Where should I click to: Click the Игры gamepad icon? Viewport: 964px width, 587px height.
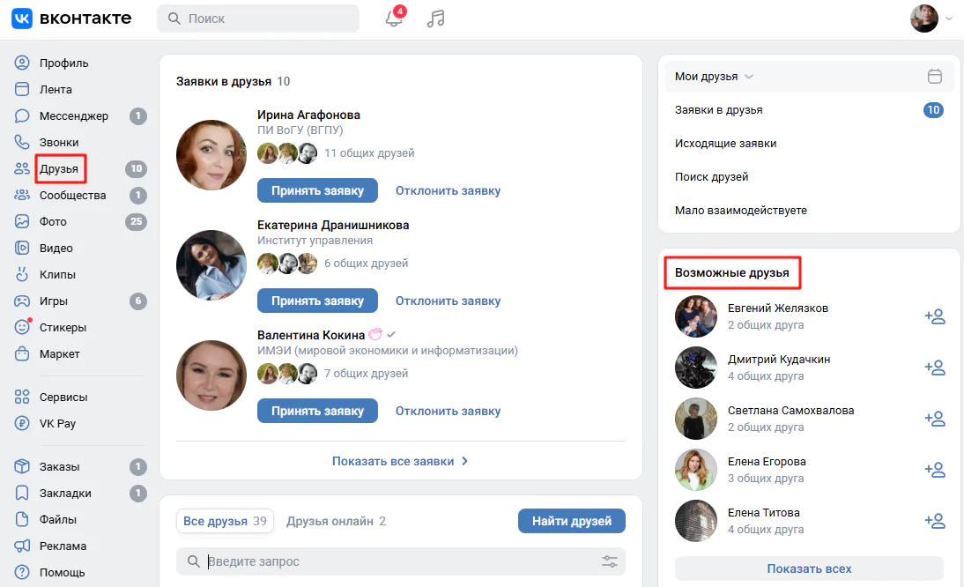(x=22, y=301)
